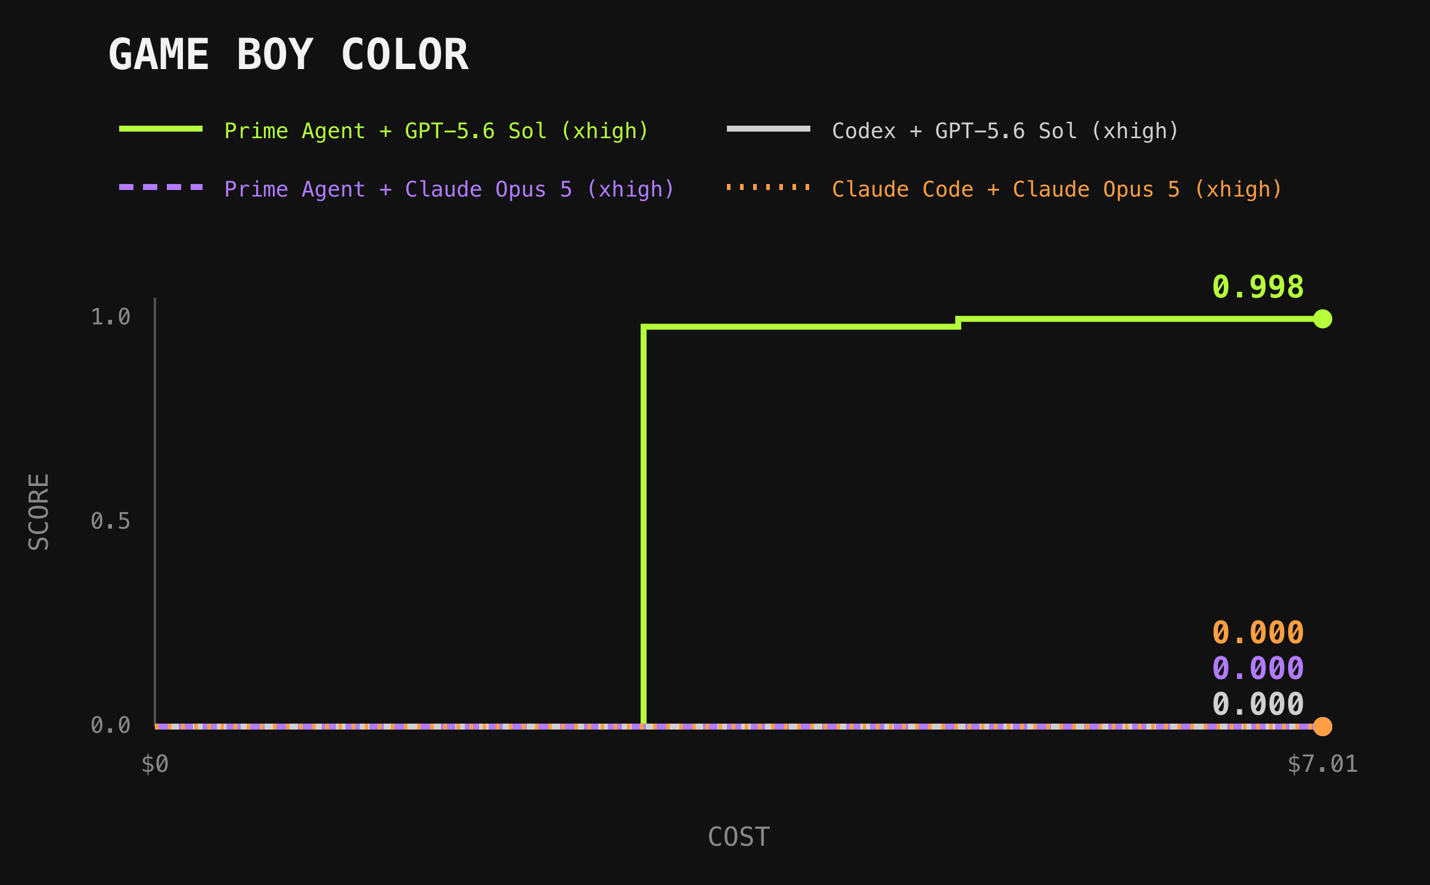The width and height of the screenshot is (1430, 885).
Task: Select Prime Agent + Claude Opus 5 legend label
Action: click(449, 189)
